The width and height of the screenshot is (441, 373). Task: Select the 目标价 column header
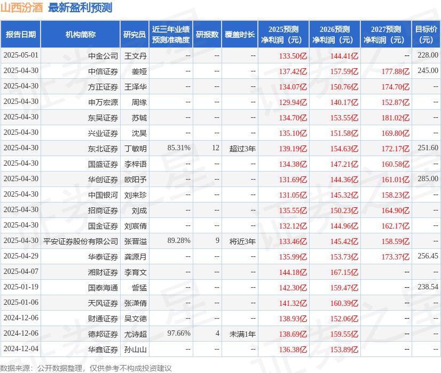426,35
